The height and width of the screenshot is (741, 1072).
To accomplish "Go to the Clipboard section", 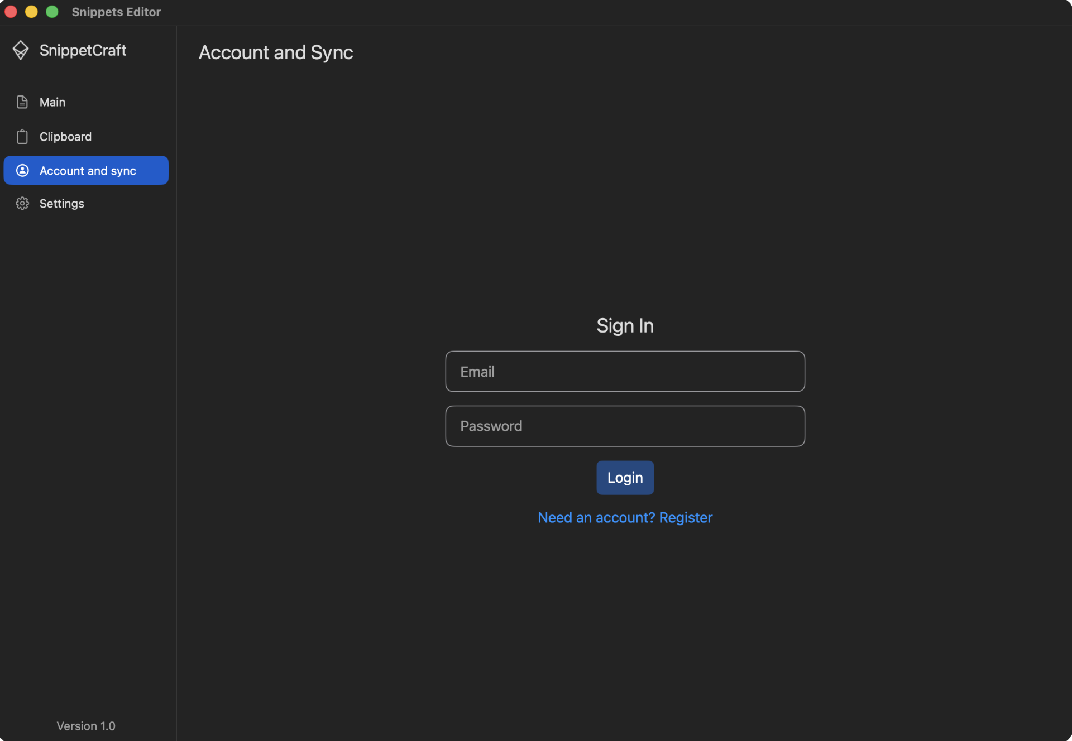I will point(86,137).
